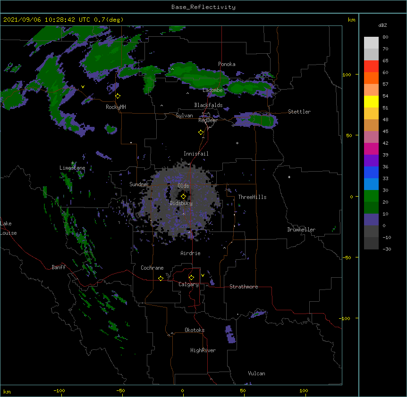Click the green echo cell west of Stettler
The width and height of the screenshot is (407, 397).
point(262,121)
